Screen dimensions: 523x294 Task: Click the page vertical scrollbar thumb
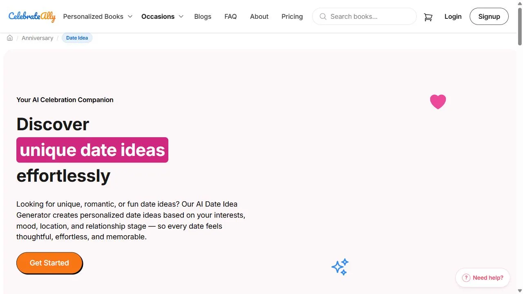point(520,26)
